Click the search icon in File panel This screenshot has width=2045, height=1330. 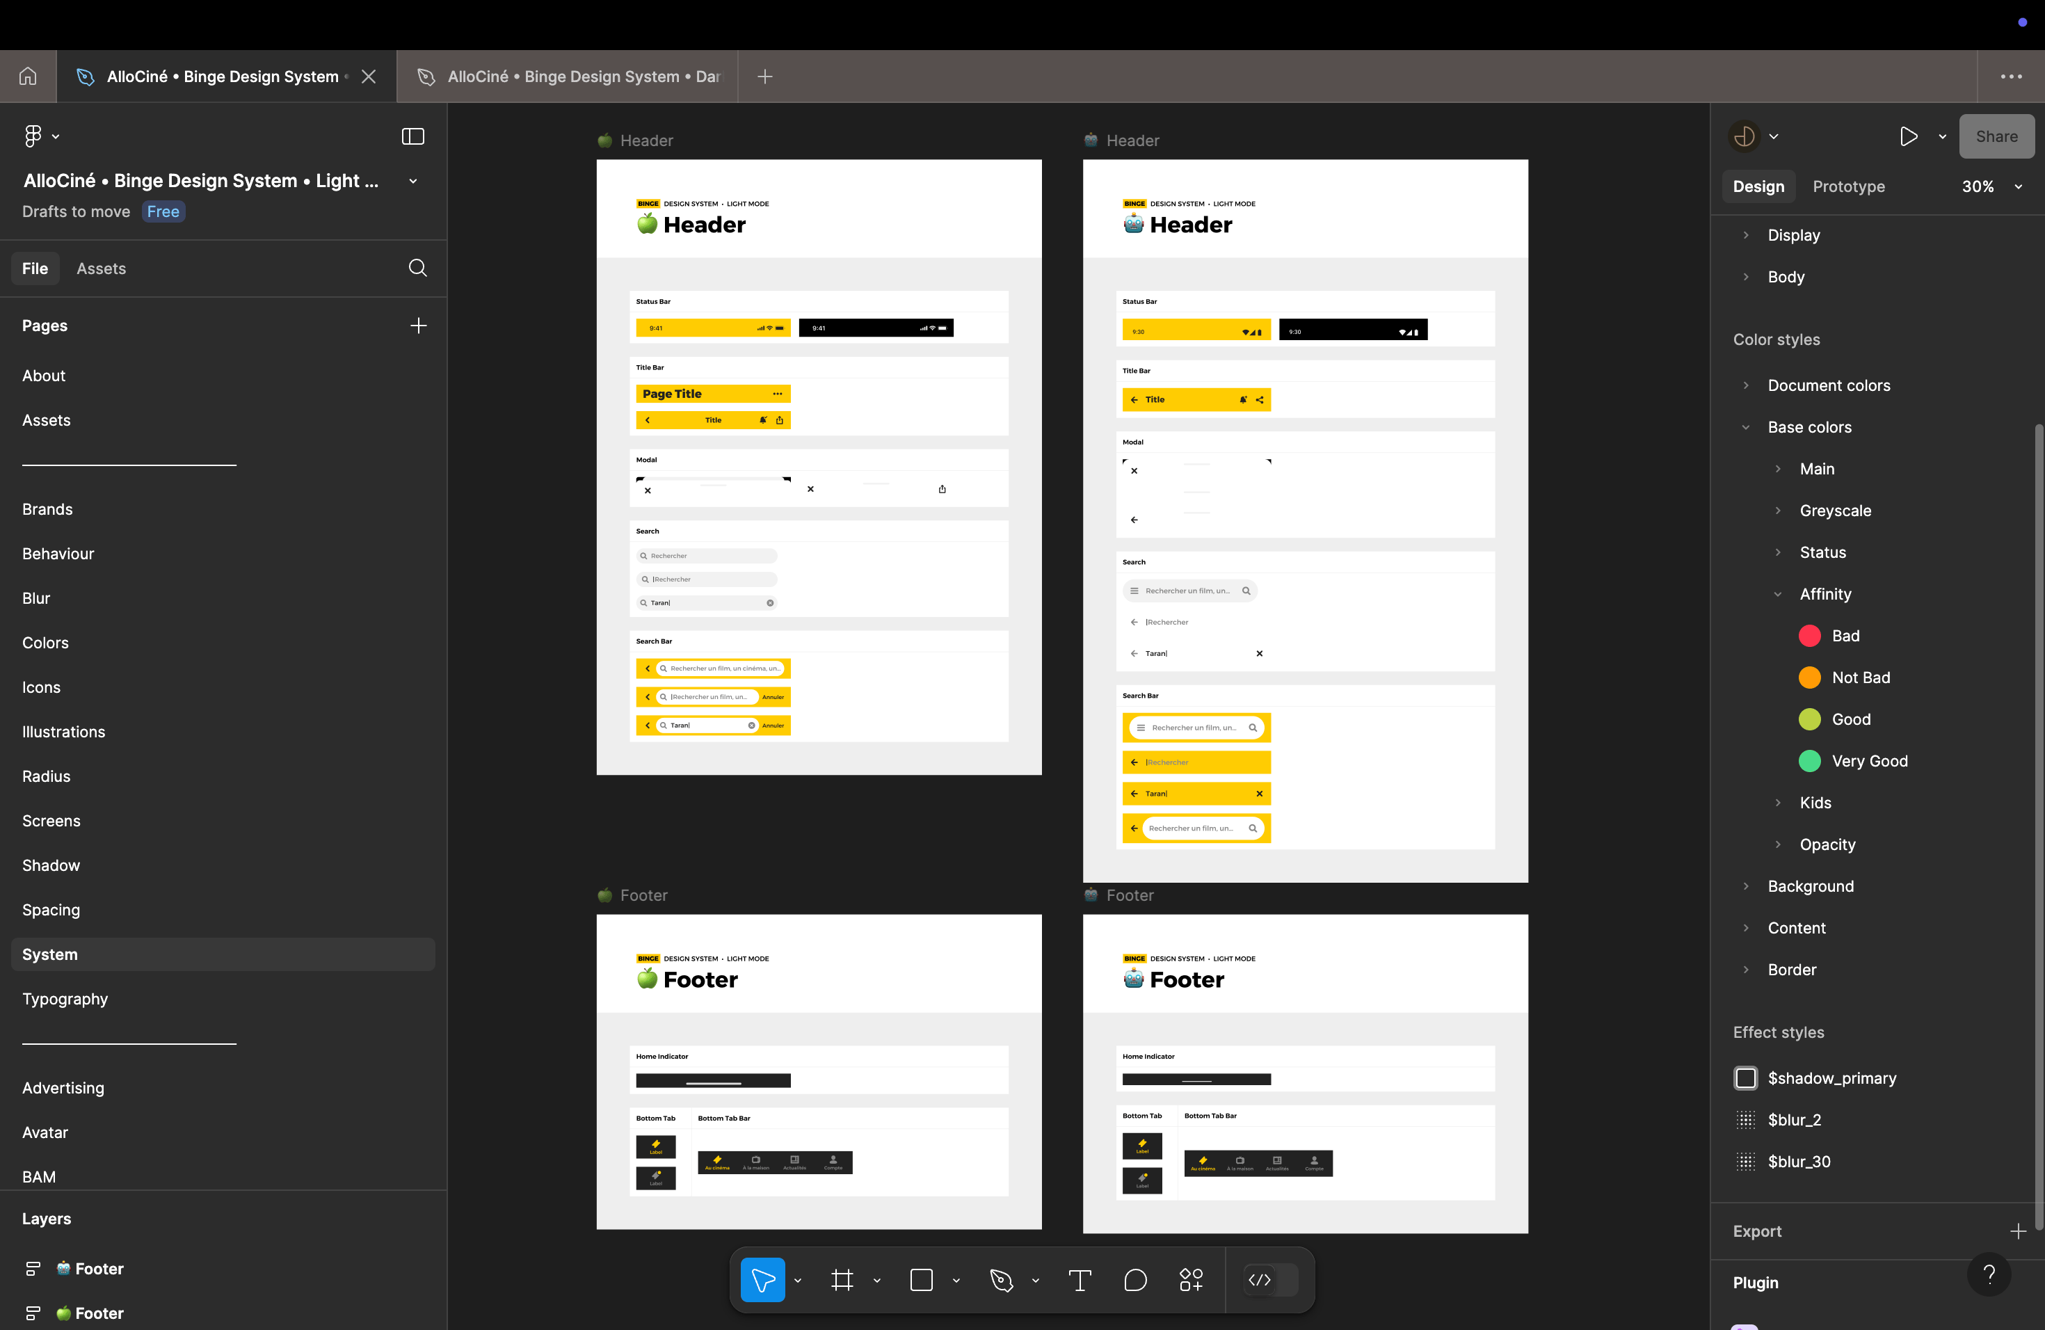point(417,268)
